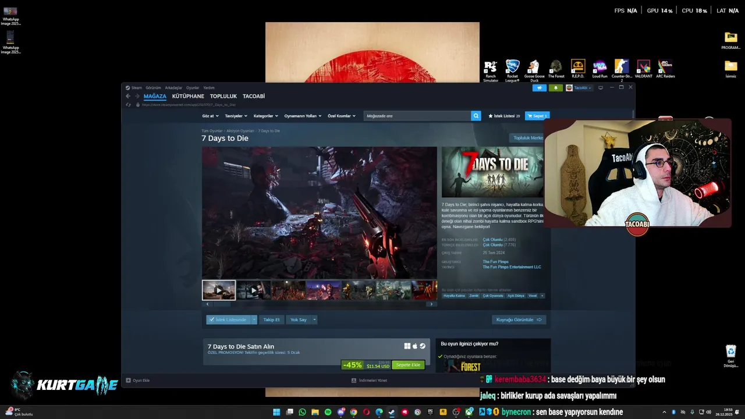Switch to the MAĞAZA tab
745x419 pixels.
pyautogui.click(x=155, y=96)
